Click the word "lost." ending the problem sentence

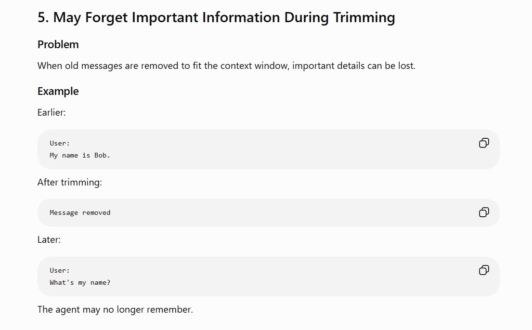click(x=406, y=66)
